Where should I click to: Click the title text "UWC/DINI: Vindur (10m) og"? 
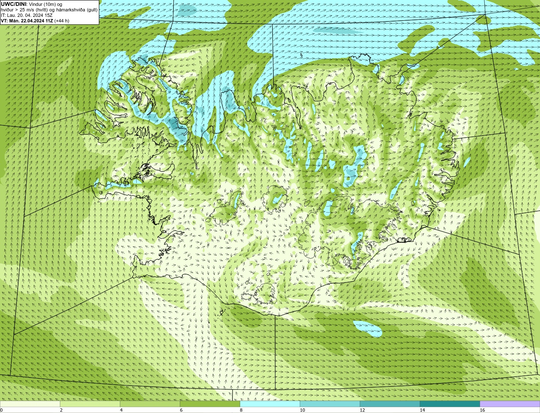[x=32, y=4]
